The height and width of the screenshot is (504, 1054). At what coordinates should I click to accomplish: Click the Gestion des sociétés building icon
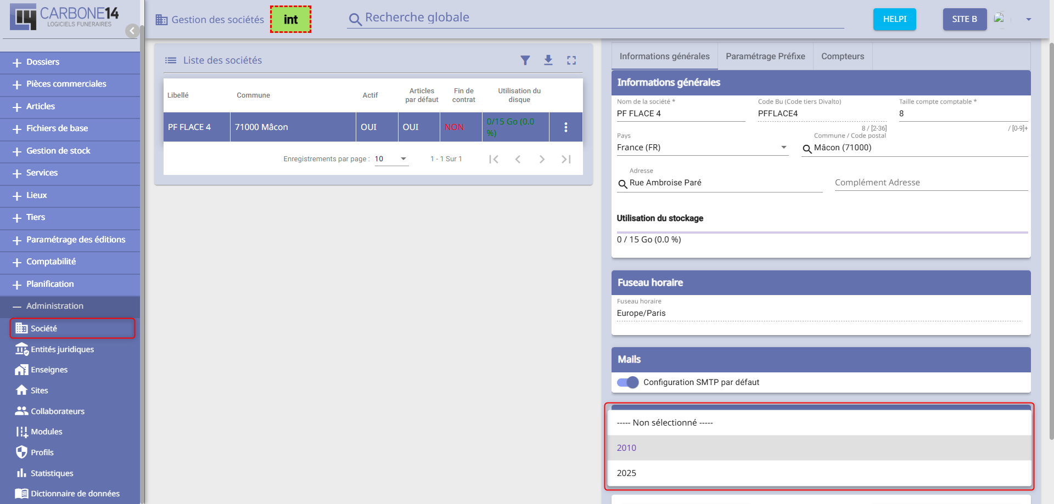point(161,20)
